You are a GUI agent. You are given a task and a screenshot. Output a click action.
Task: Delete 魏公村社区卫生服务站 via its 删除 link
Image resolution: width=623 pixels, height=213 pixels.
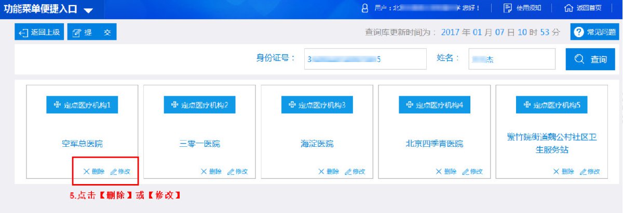(x=564, y=171)
